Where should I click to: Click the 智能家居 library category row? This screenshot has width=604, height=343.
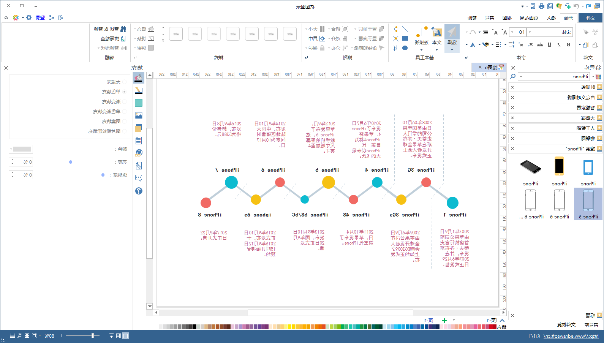[555, 107]
